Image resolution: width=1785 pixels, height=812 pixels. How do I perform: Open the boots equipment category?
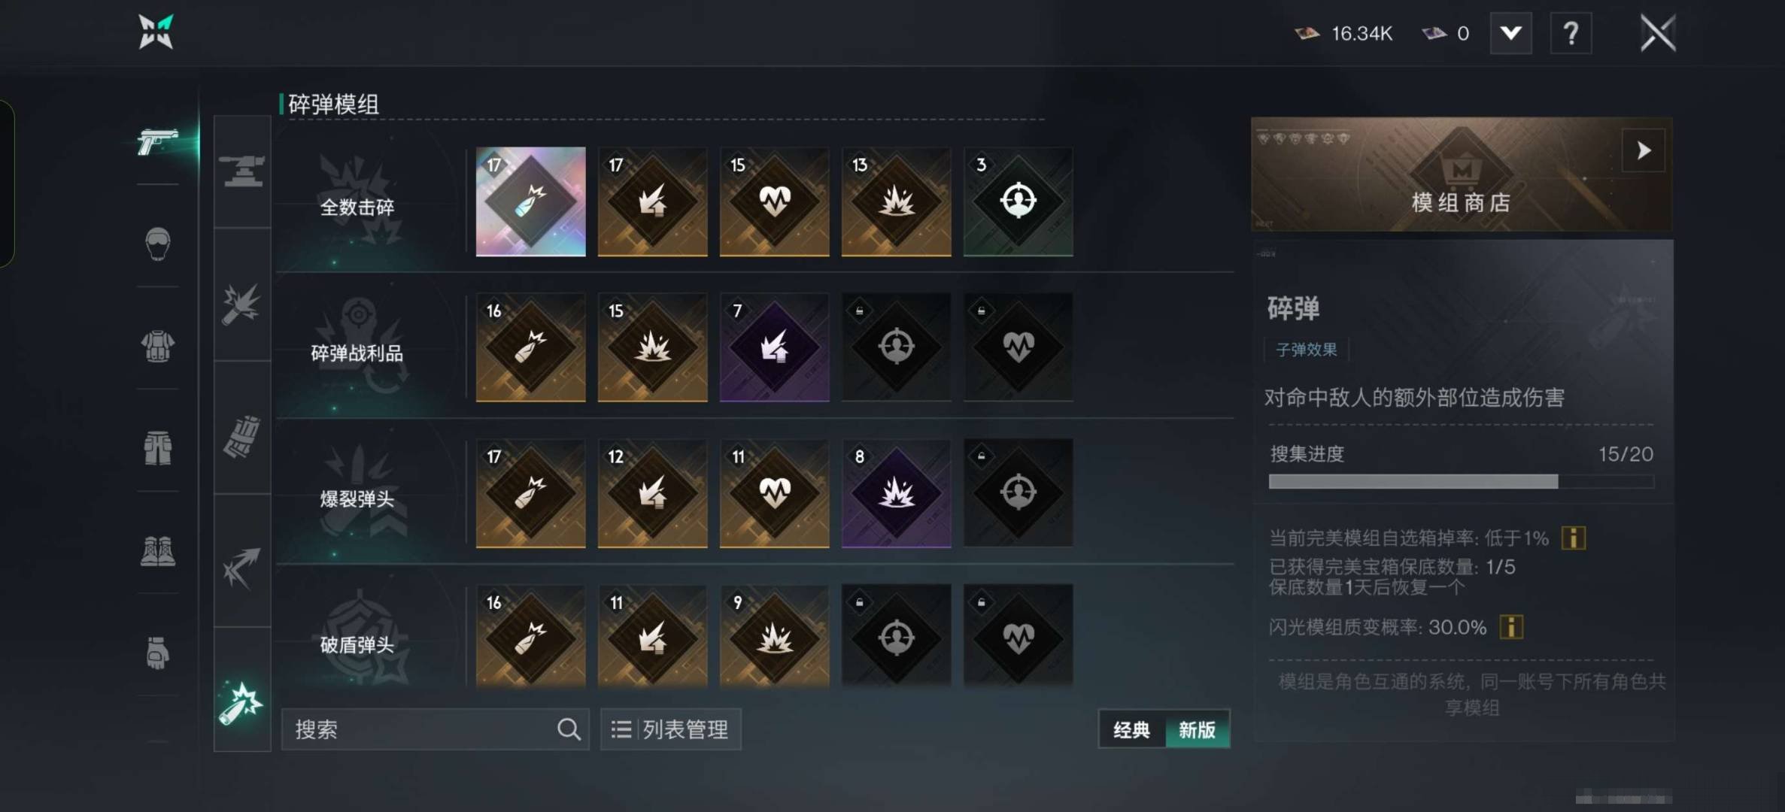pos(157,551)
